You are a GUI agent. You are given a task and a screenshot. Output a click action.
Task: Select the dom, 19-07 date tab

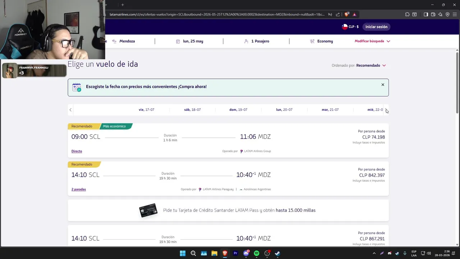pyautogui.click(x=238, y=110)
